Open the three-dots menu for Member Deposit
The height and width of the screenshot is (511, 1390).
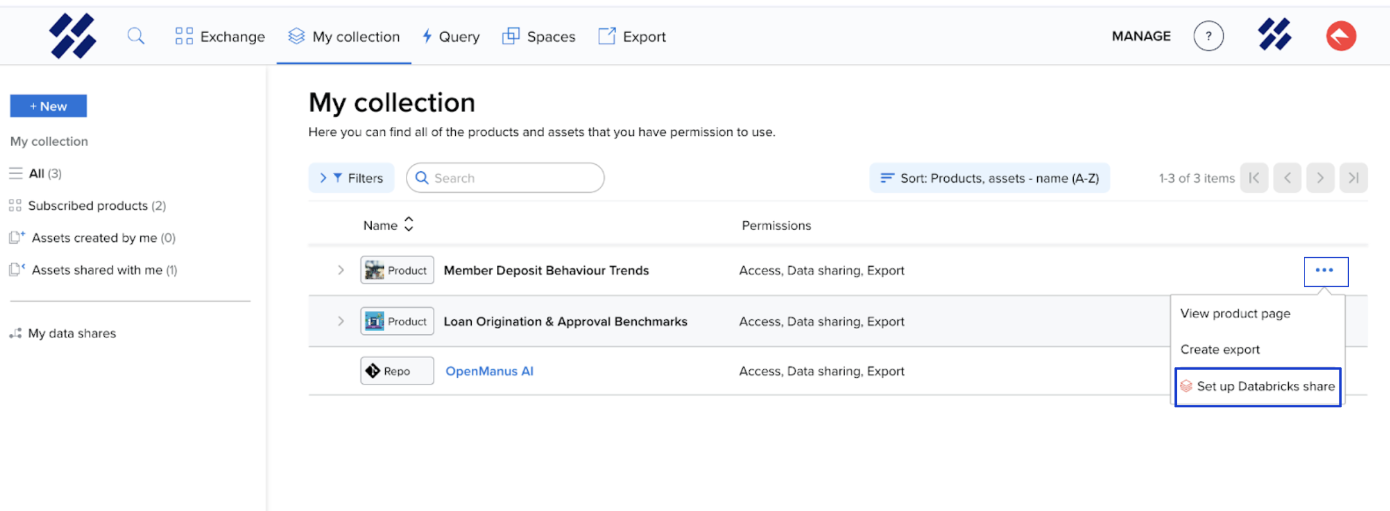(1325, 271)
